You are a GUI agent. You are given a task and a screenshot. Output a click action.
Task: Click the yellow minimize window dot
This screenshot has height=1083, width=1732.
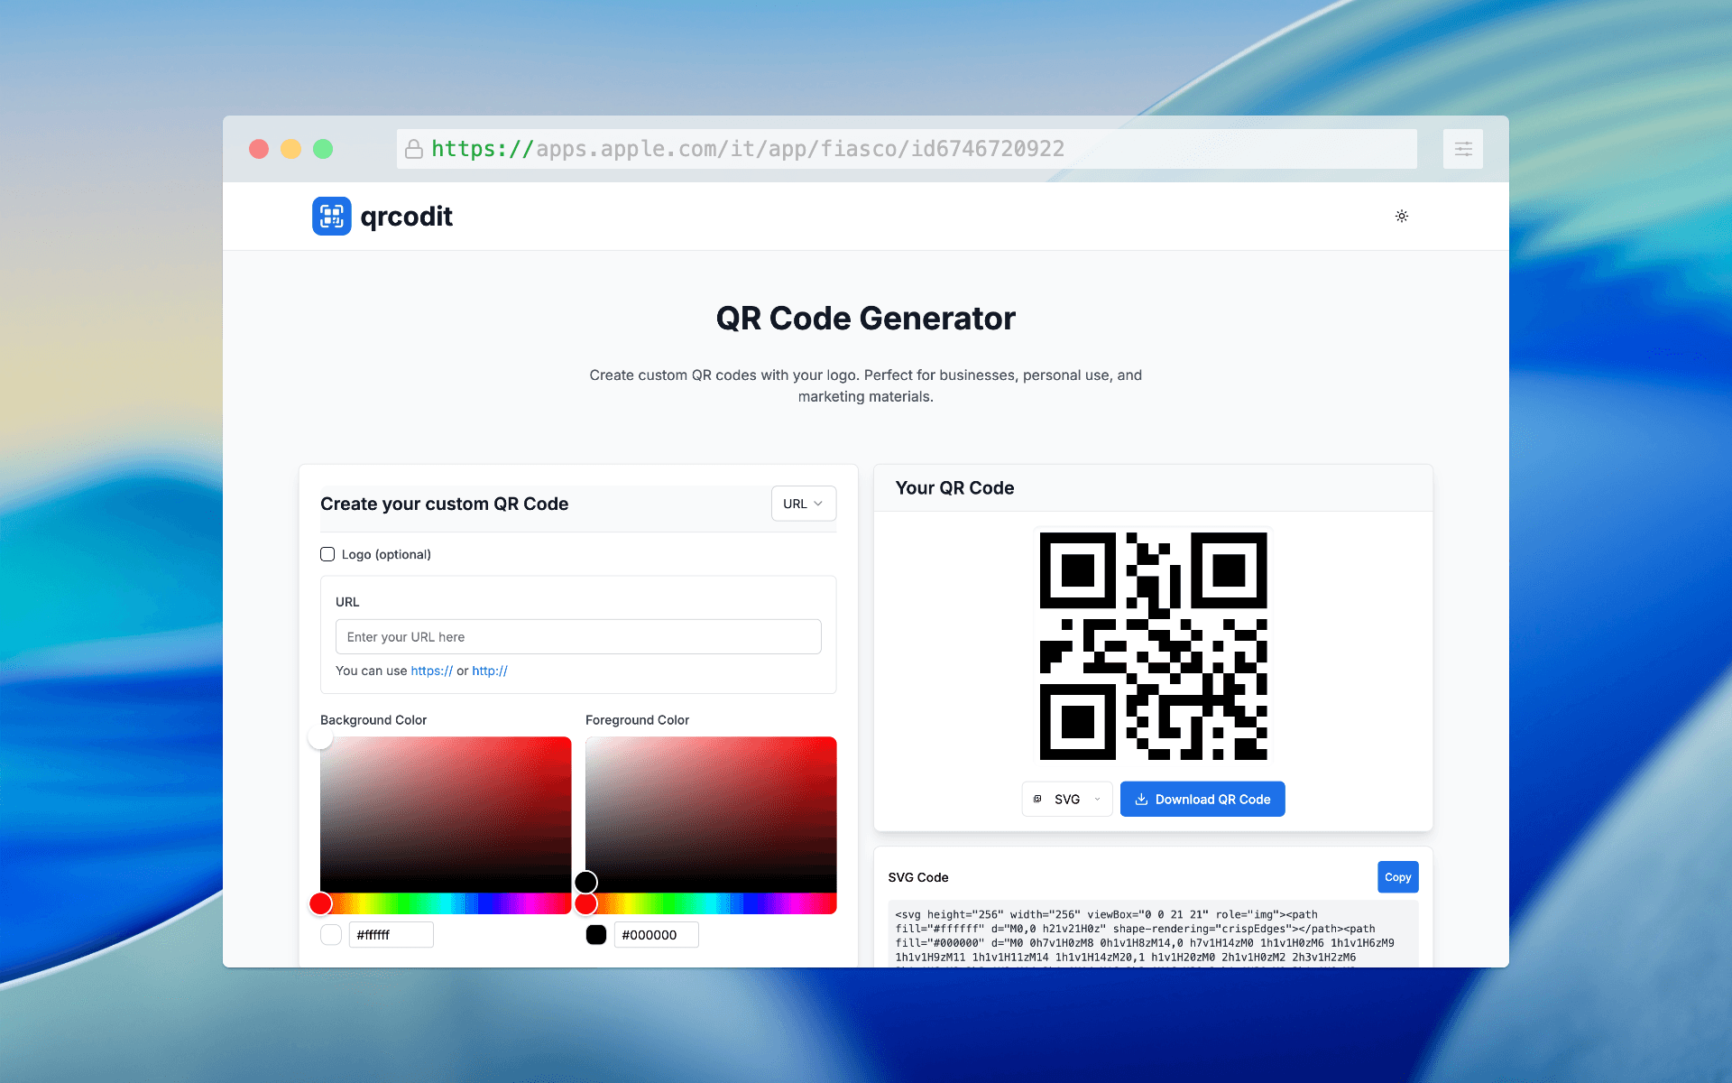pos(290,149)
